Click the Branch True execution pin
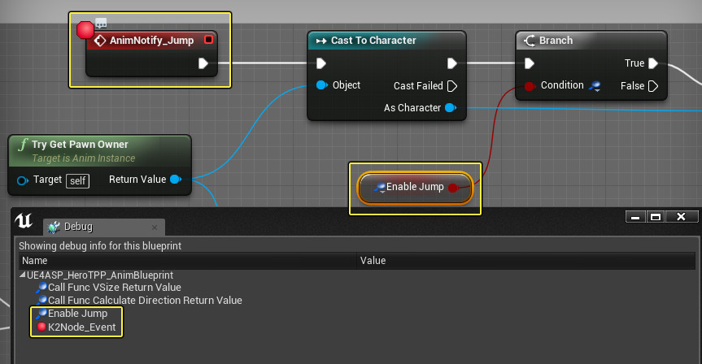Image resolution: width=702 pixels, height=364 pixels. (652, 63)
